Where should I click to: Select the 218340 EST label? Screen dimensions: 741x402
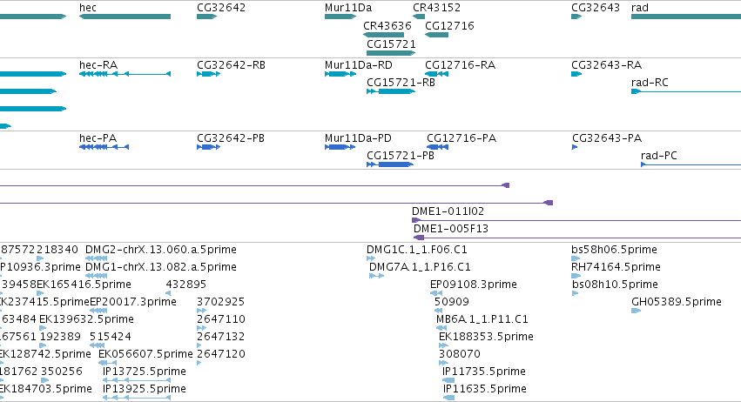57,250
